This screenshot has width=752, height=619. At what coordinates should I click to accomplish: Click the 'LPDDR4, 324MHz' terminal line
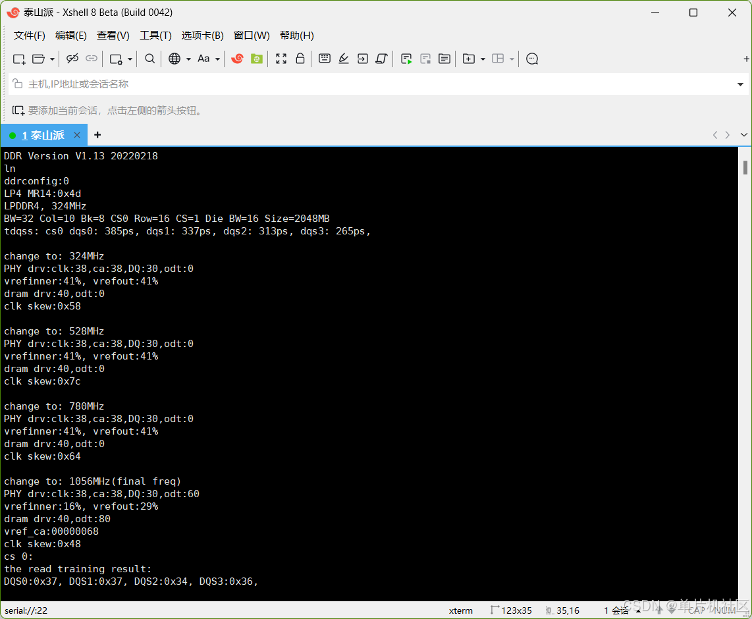(45, 206)
